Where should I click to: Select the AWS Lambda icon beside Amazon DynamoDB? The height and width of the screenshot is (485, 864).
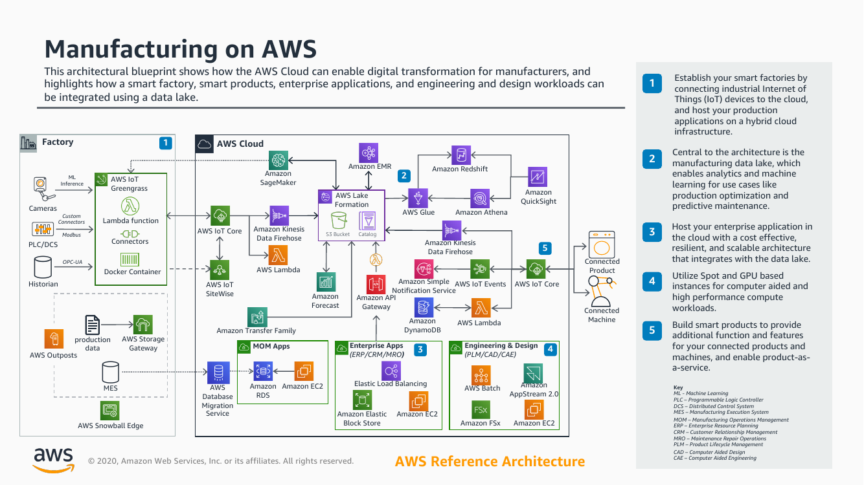click(480, 308)
